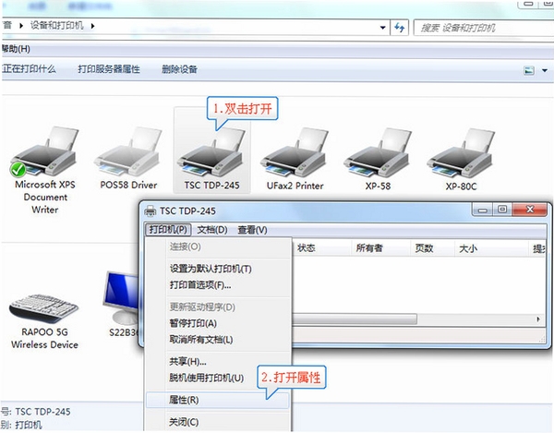554x433 pixels.
Task: Click the change view icon in toolbar
Action: tap(528, 70)
